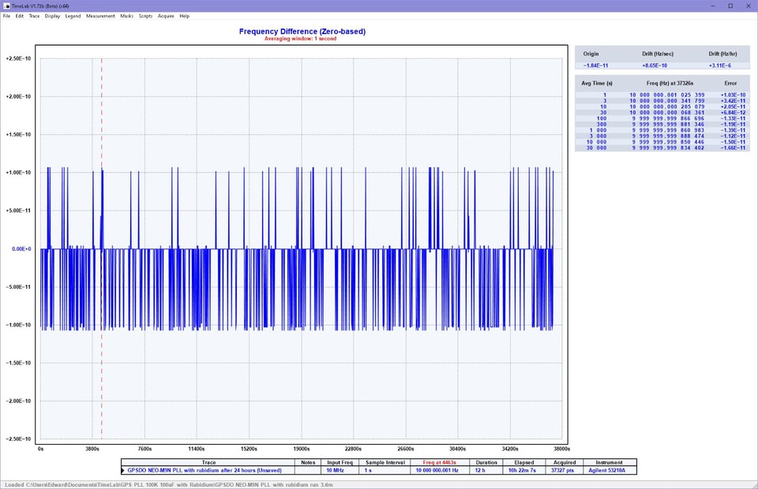Maximize the TimeLab window
Screen dimensions: 758x489
pos(730,6)
